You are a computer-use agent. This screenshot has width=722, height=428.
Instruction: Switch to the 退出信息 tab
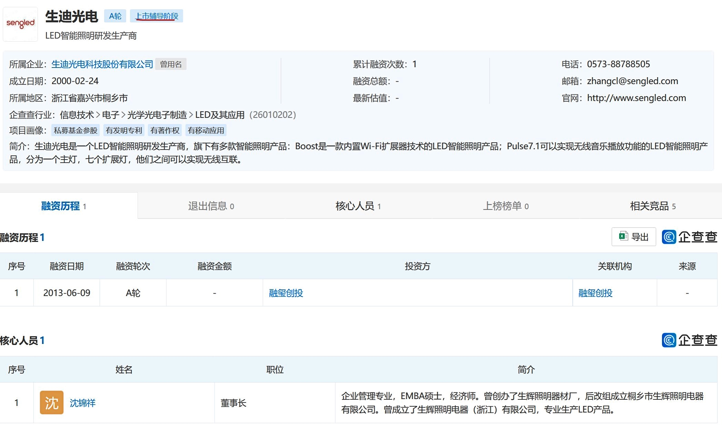pos(211,206)
